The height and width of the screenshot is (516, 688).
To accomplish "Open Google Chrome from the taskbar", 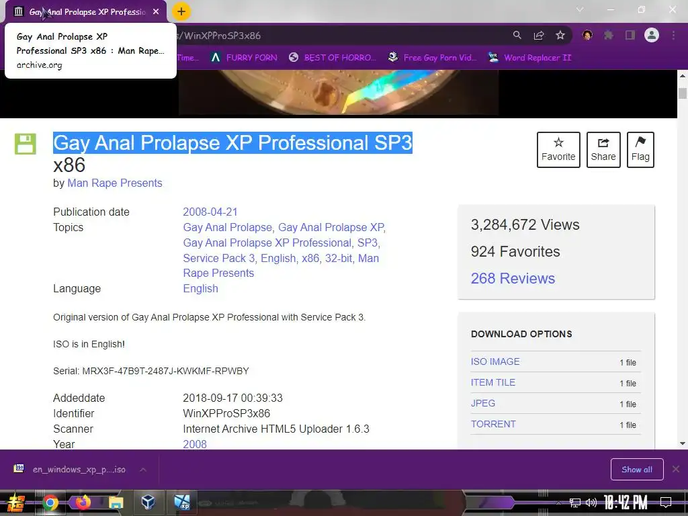I will coord(50,503).
